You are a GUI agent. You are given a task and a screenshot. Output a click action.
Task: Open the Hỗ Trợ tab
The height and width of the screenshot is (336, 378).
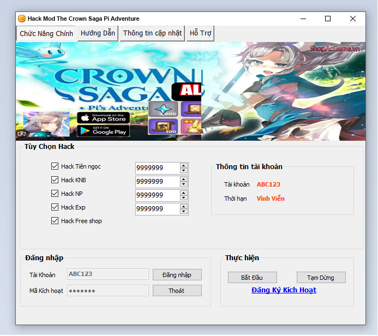[x=200, y=33]
